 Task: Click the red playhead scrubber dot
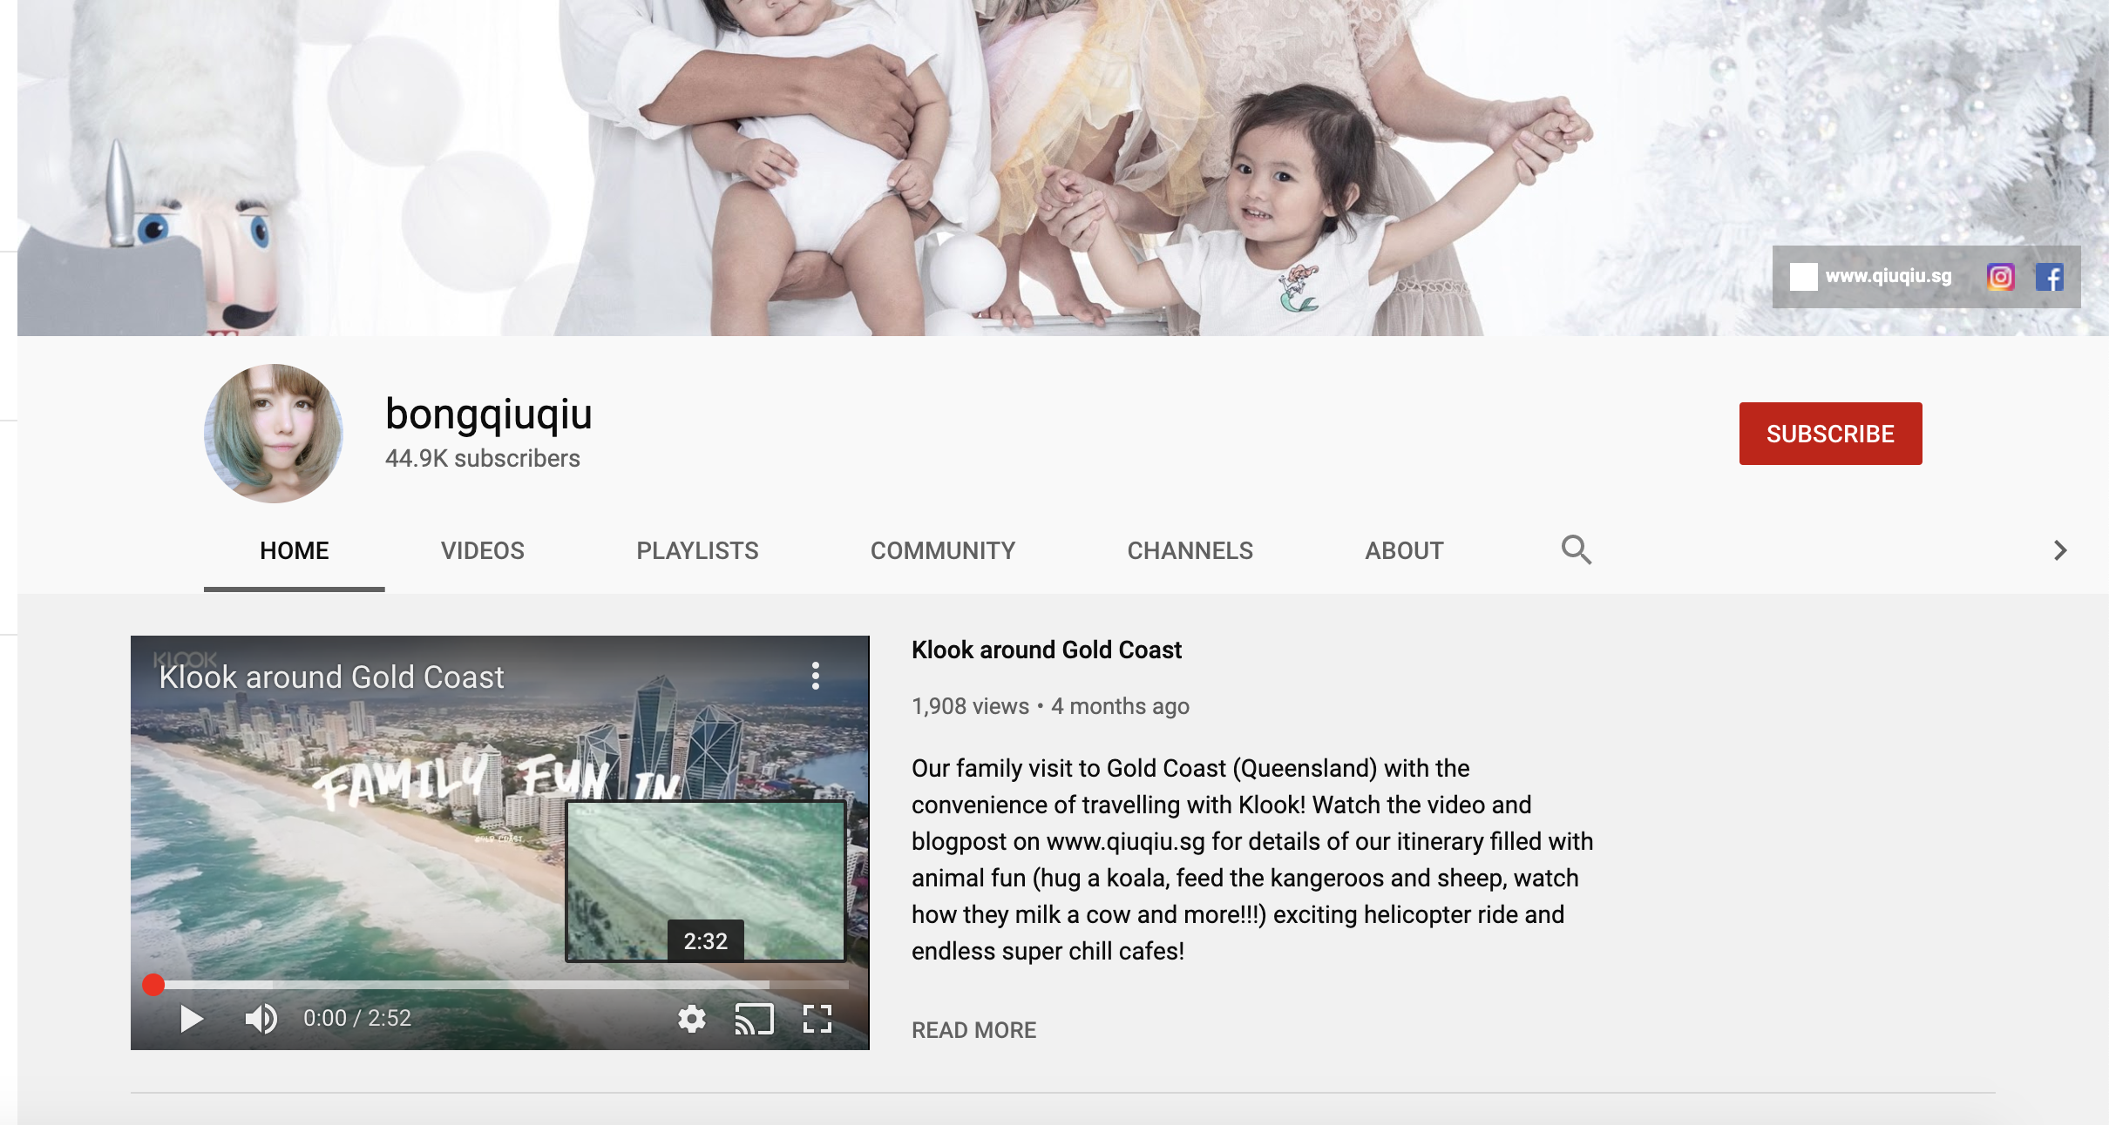(153, 985)
